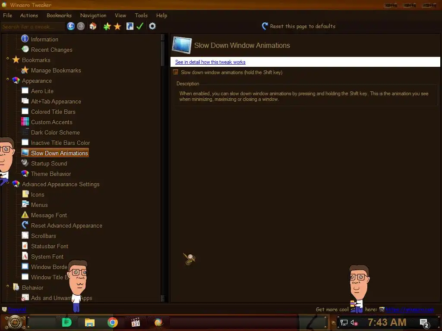Viewport: 442px width, 331px height.
Task: Open bookmarks with the gold star toolbar icon
Action: coord(117,26)
